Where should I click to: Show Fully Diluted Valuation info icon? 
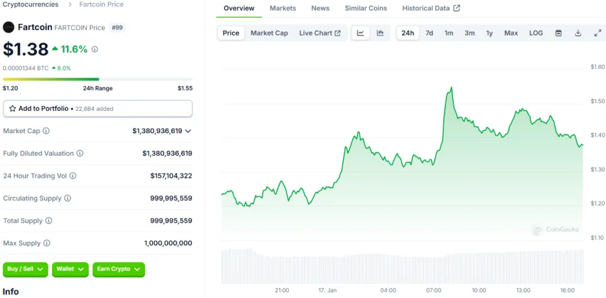[x=80, y=153]
